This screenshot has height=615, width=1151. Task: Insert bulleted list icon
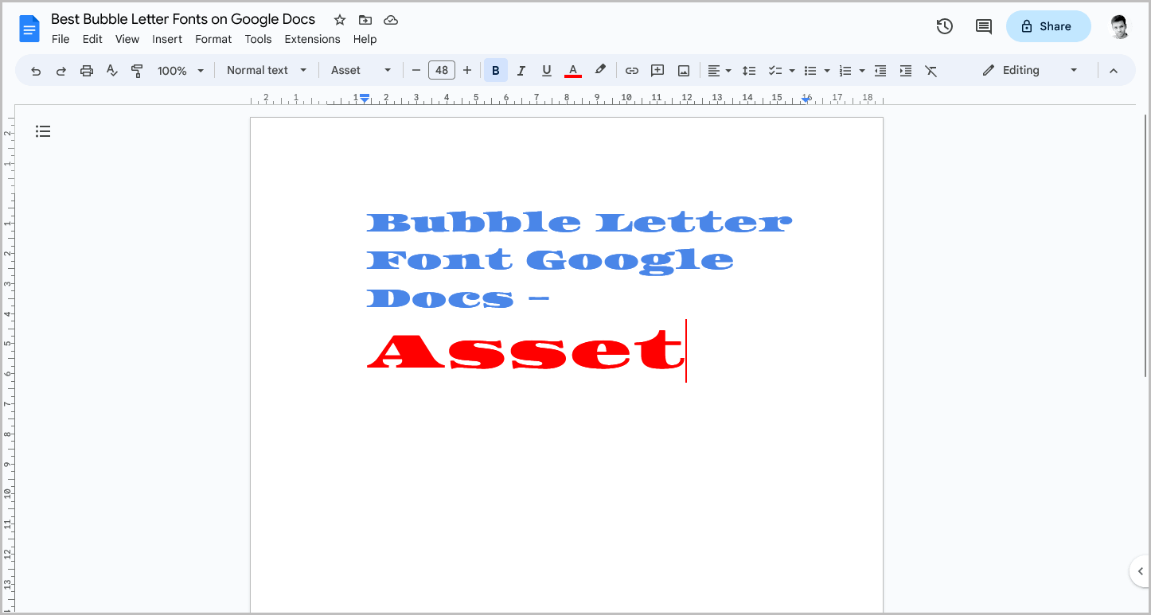tap(810, 71)
